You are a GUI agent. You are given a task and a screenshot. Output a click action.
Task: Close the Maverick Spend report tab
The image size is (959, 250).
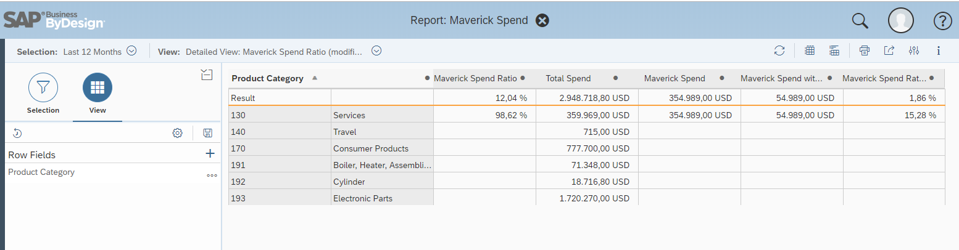(x=542, y=21)
